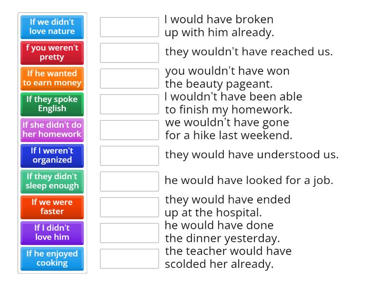Pick the purple 'If I didn't love him' tile

pos(52,233)
